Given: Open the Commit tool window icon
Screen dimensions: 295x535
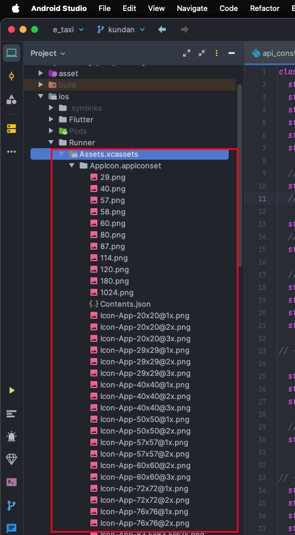Looking at the screenshot, I should coord(12,76).
